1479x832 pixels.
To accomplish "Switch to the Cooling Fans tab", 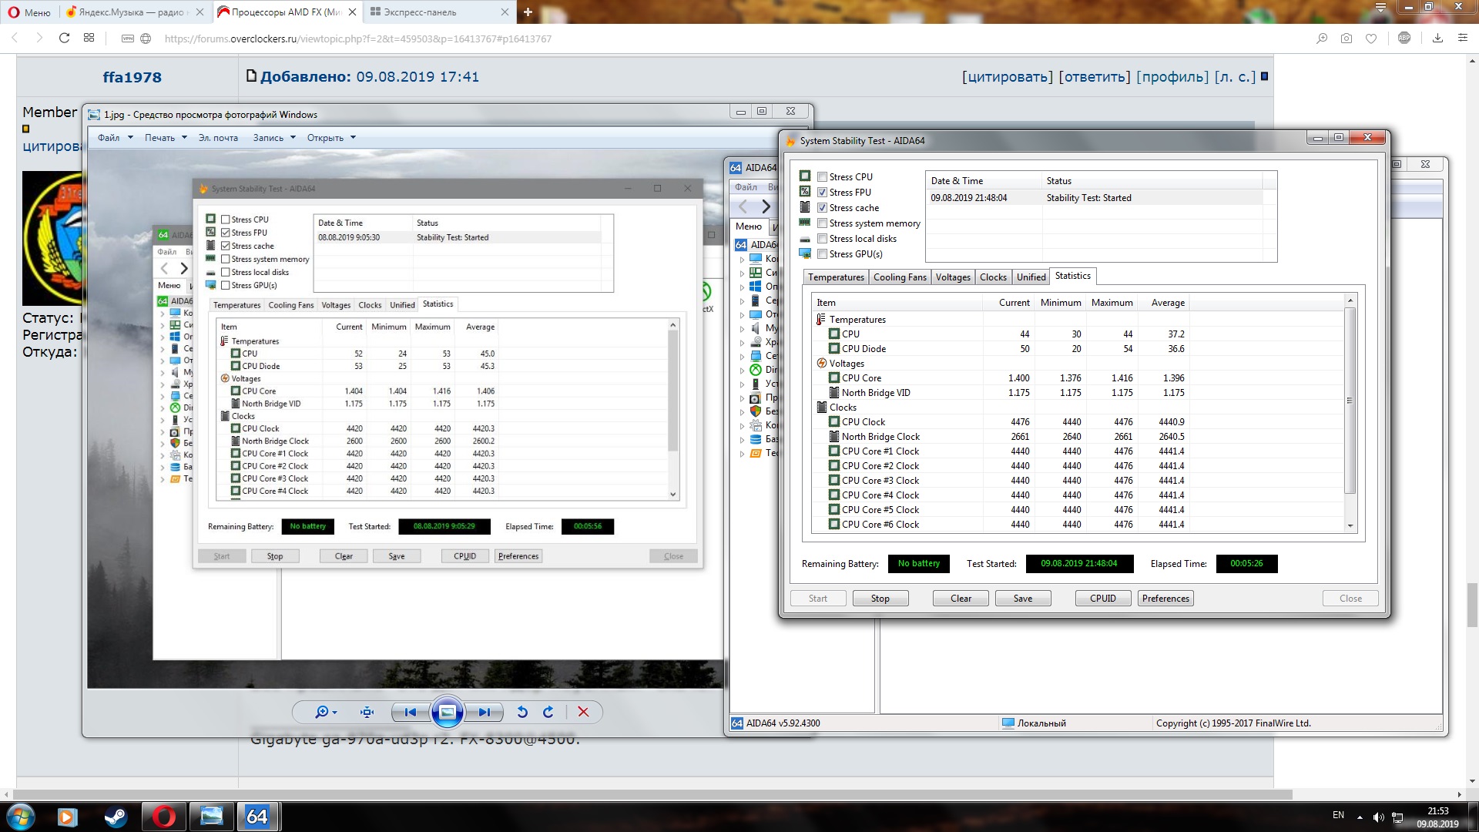I will tap(900, 277).
